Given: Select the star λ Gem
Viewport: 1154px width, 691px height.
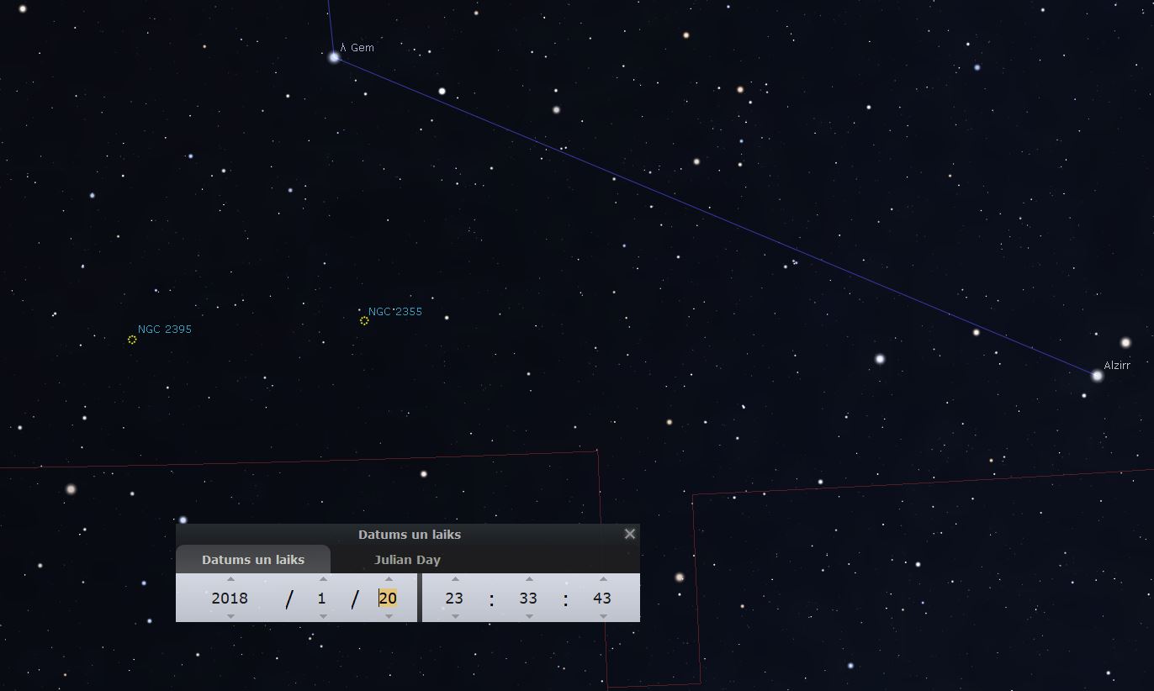Looking at the screenshot, I should [x=334, y=57].
